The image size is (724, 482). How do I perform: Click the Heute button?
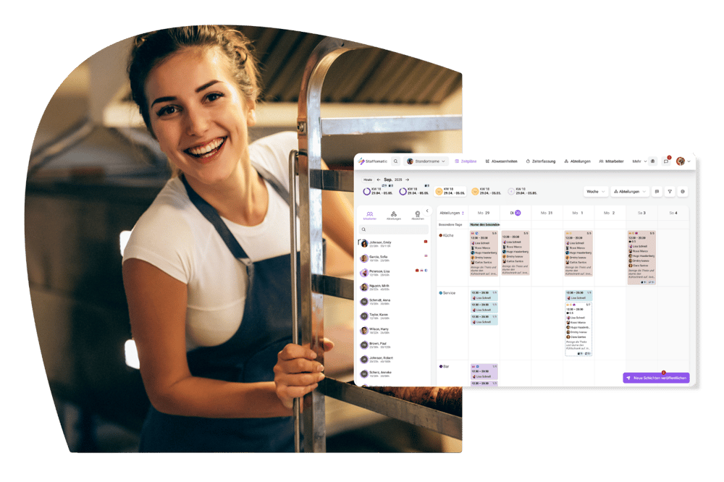tap(368, 179)
